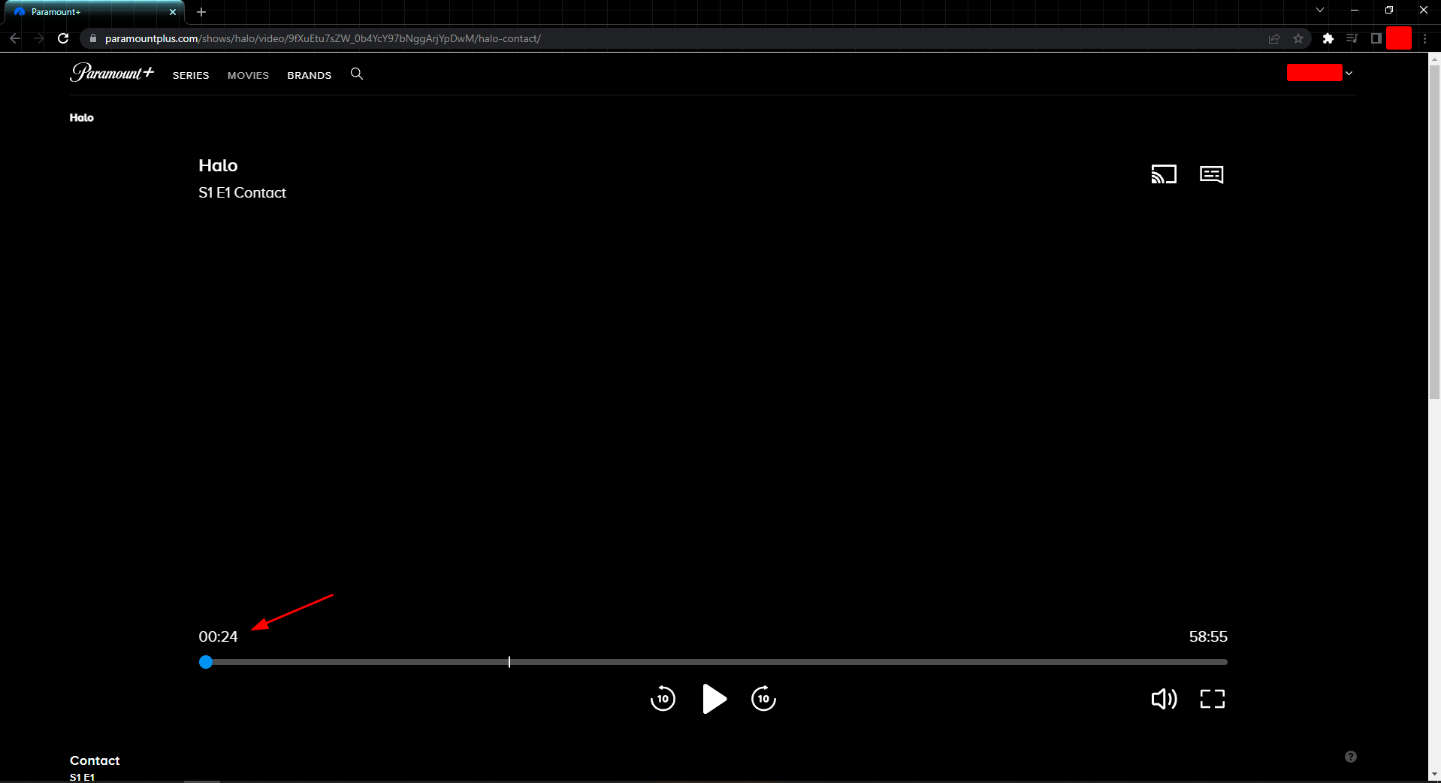Open the browser extensions puzzle icon
1441x783 pixels.
(x=1328, y=38)
